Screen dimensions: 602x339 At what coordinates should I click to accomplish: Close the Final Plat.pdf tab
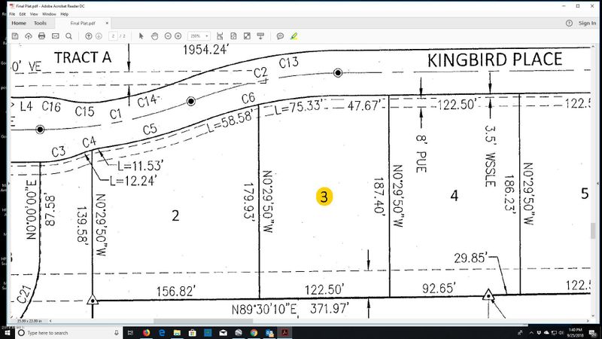(x=107, y=23)
